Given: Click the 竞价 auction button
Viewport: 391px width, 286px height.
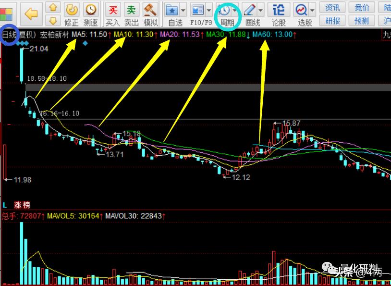Looking at the screenshot, I should click(362, 8).
